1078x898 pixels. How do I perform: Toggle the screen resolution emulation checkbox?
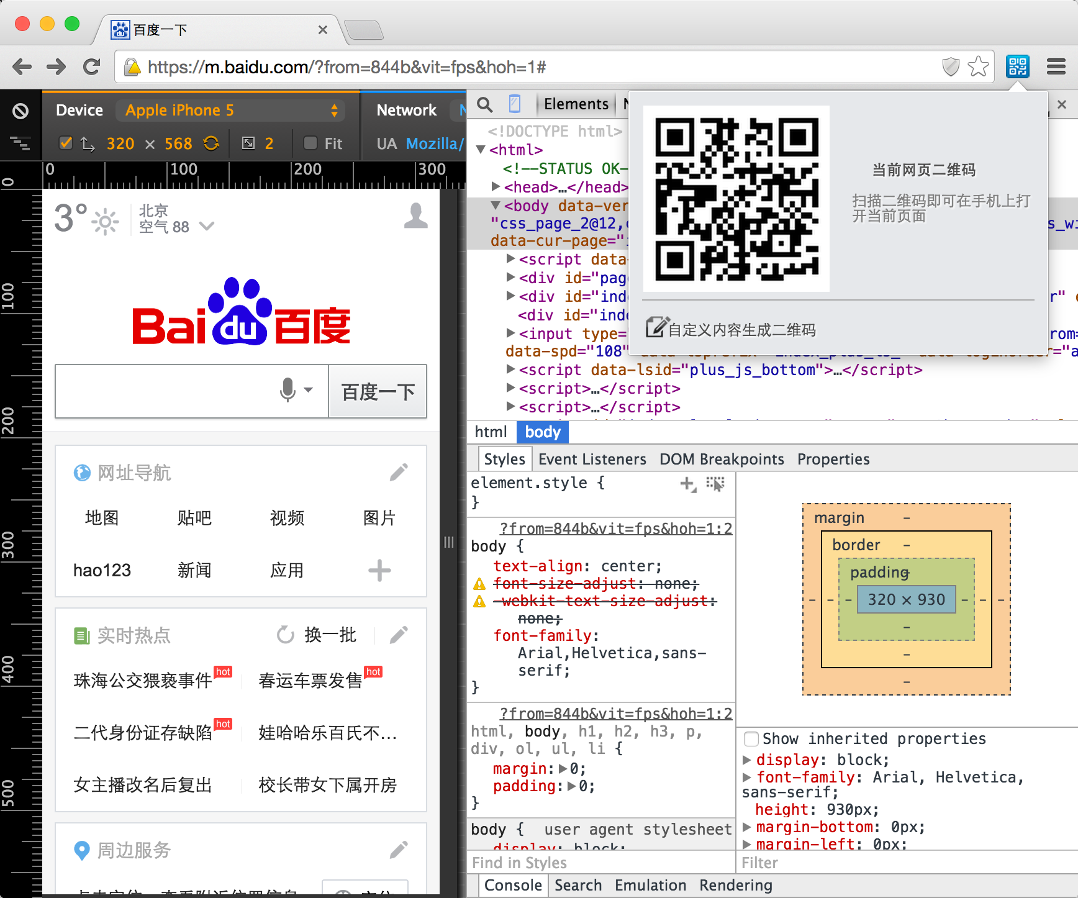point(65,143)
